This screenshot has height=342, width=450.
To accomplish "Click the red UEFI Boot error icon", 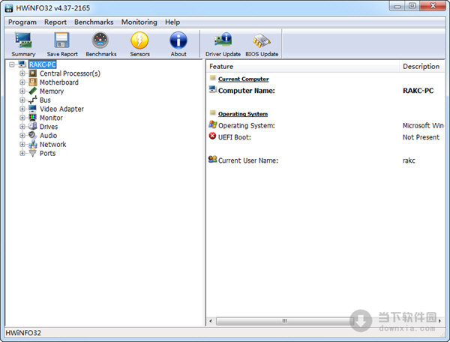I will coord(212,136).
